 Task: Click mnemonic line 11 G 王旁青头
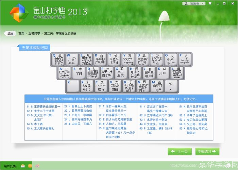[44, 106]
